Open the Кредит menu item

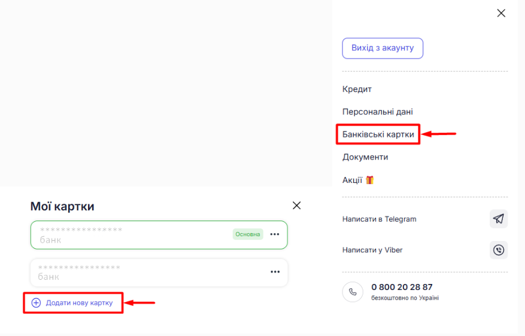pos(357,89)
